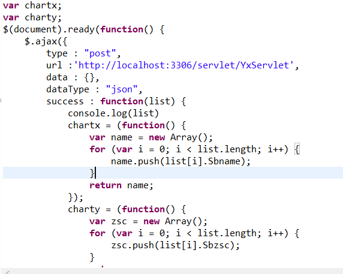Click the 'name.push(list[i].Sbname);' statement

tap(180, 161)
